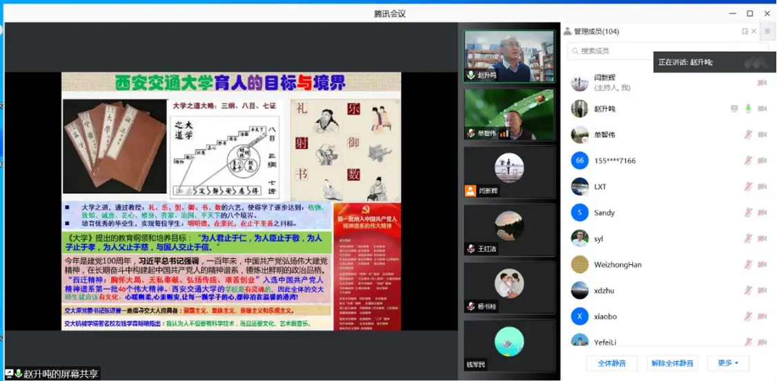Open the hamburger menu at top right

coord(767,31)
